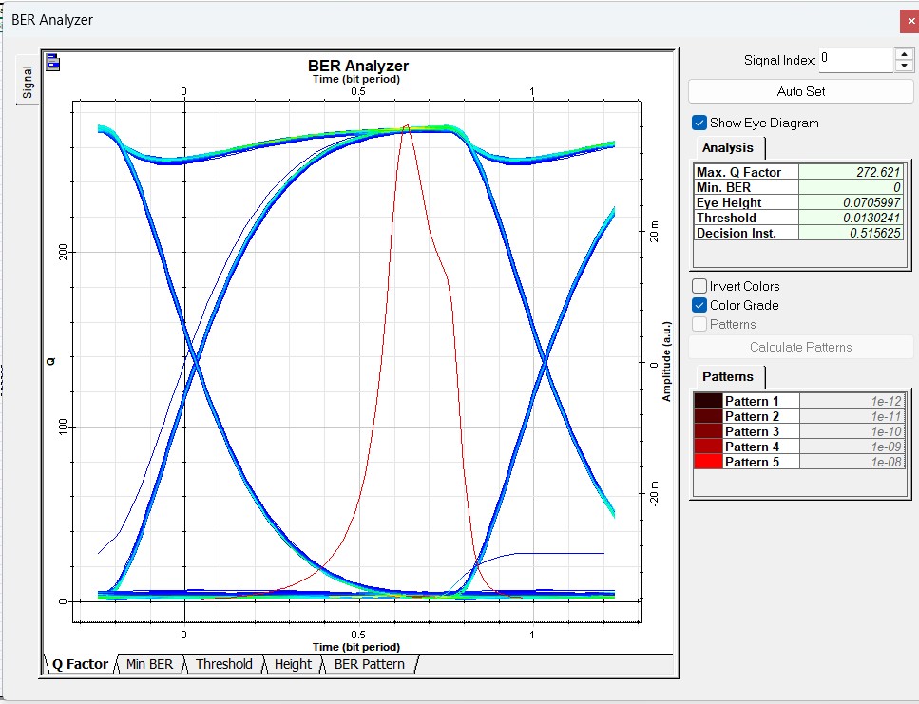Click the Amplitude (a.u.) axis label
The height and width of the screenshot is (704, 919).
click(x=666, y=361)
